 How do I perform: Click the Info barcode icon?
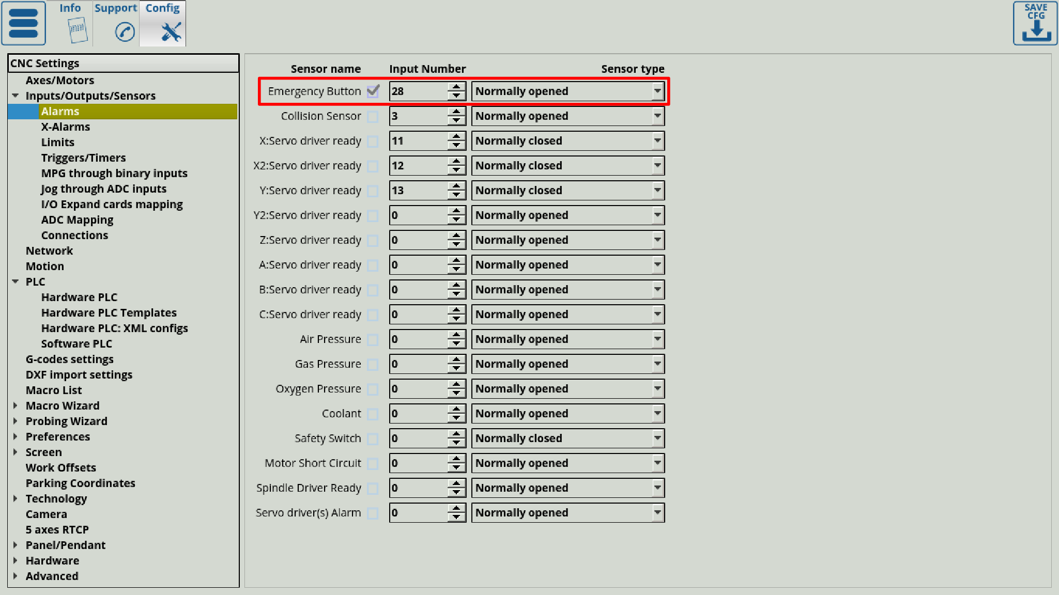tap(77, 30)
